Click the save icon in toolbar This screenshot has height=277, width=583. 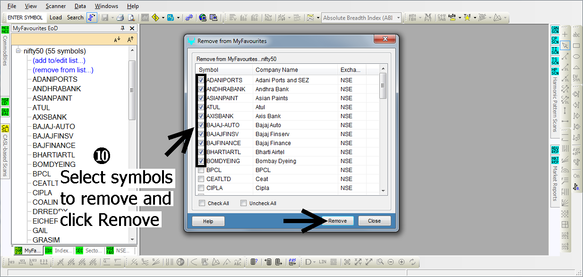click(104, 17)
